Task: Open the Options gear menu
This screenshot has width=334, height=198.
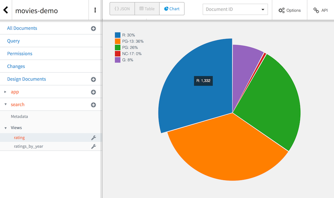Action: click(289, 10)
